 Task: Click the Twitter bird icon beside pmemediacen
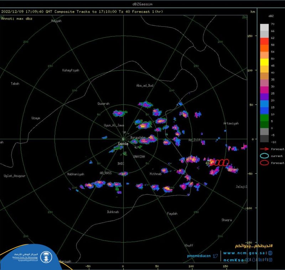[x=216, y=256]
